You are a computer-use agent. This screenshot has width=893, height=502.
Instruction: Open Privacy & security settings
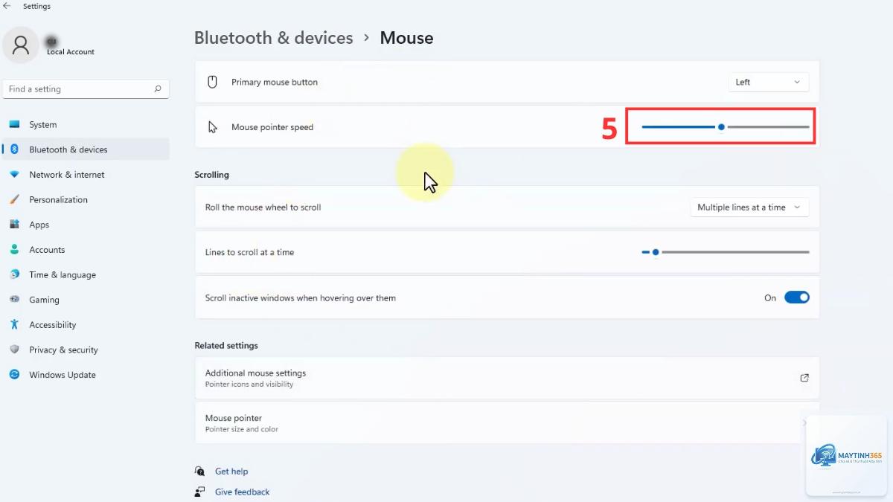(x=86, y=350)
